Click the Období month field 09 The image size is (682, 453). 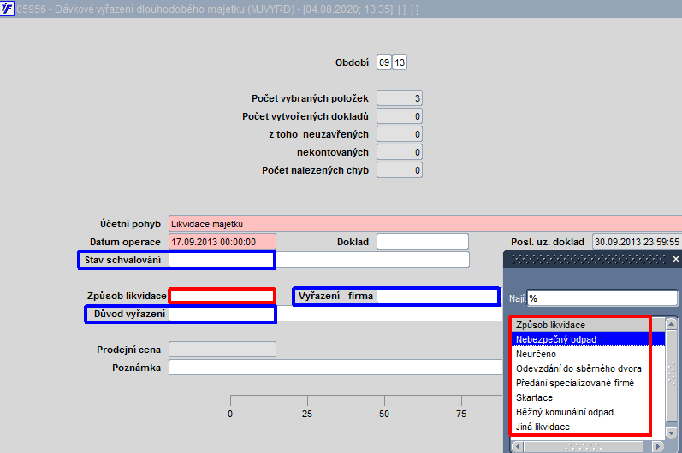coord(384,62)
